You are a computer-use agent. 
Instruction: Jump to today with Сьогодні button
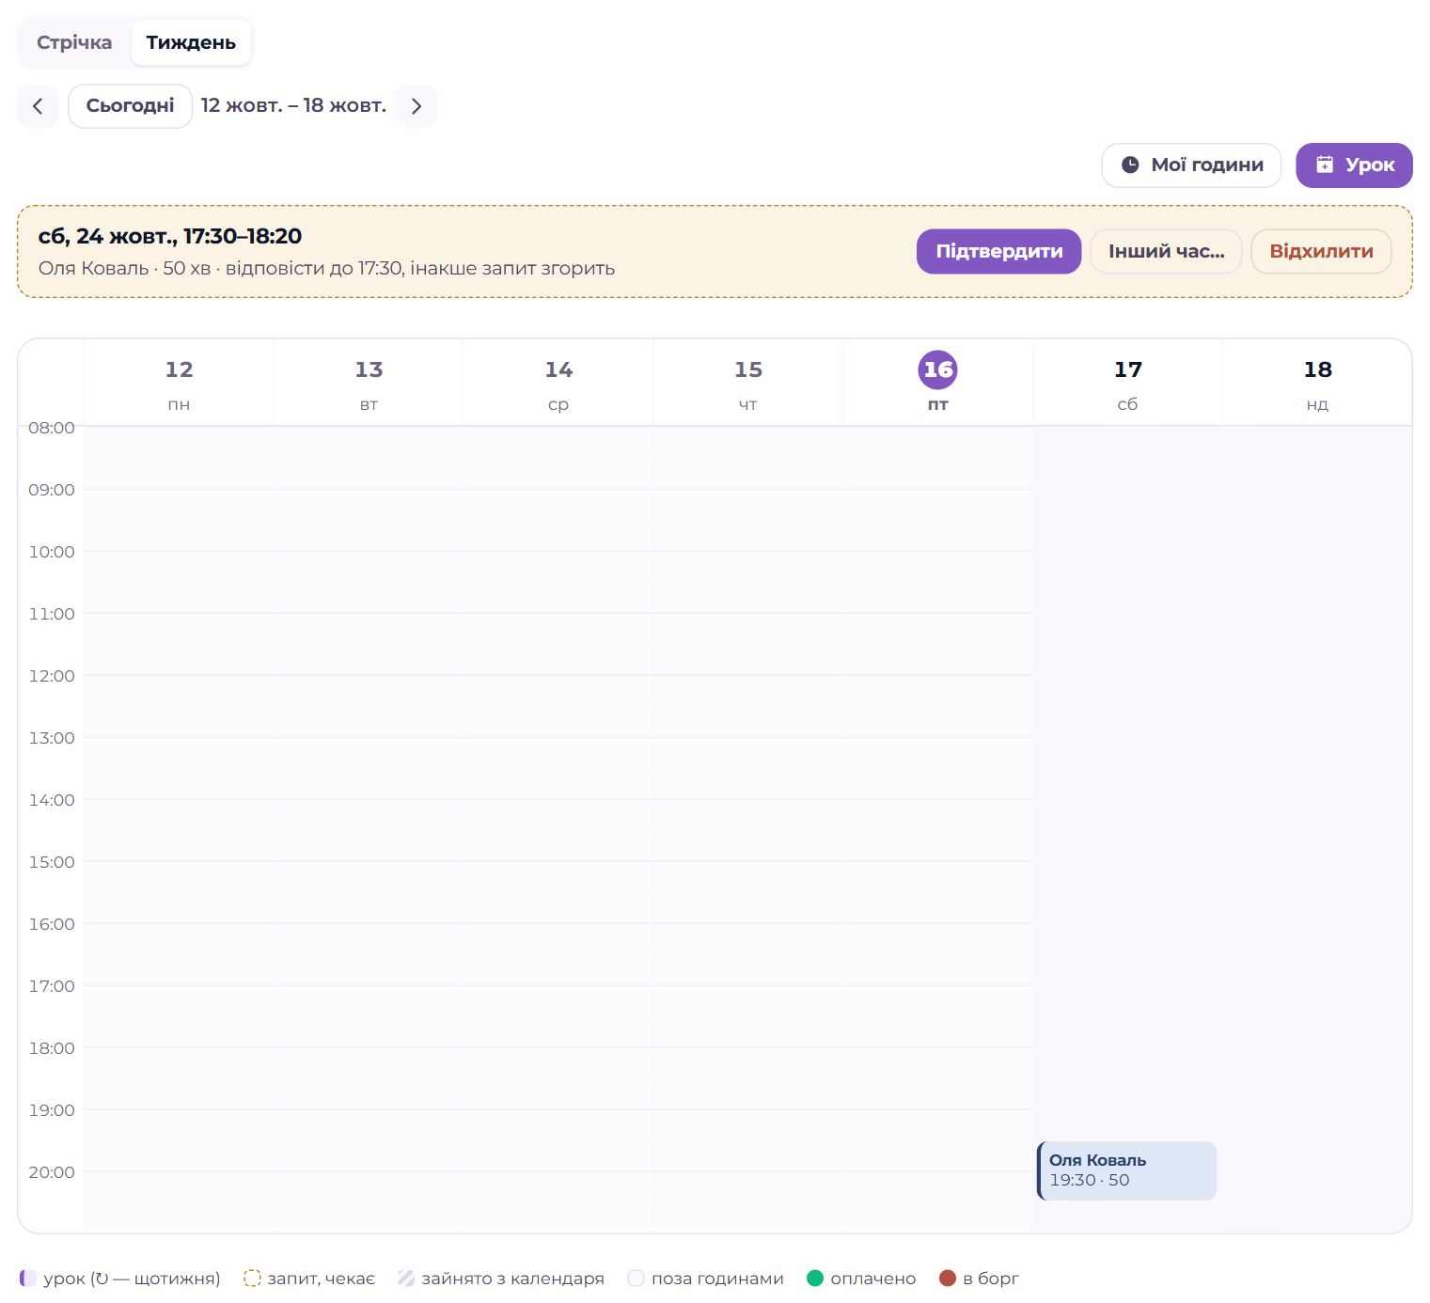pyautogui.click(x=130, y=106)
